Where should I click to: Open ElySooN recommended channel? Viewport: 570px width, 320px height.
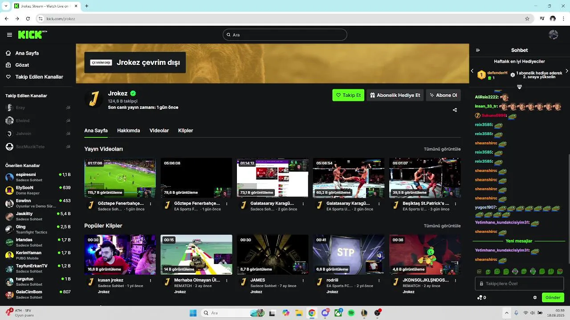[x=38, y=190]
